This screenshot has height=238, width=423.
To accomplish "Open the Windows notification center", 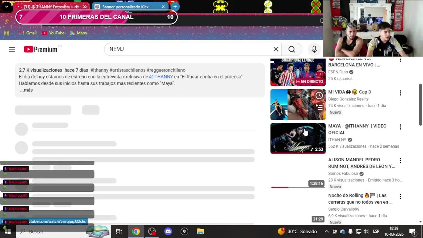I will pyautogui.click(x=412, y=232).
